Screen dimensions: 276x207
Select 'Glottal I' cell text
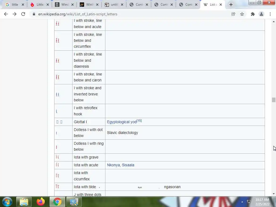pyautogui.click(x=80, y=122)
